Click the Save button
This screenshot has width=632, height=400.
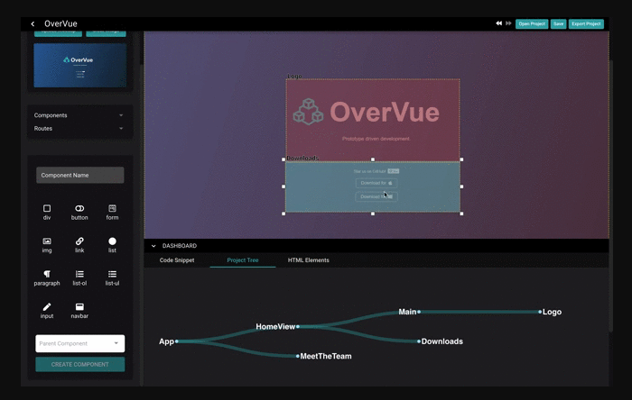558,23
